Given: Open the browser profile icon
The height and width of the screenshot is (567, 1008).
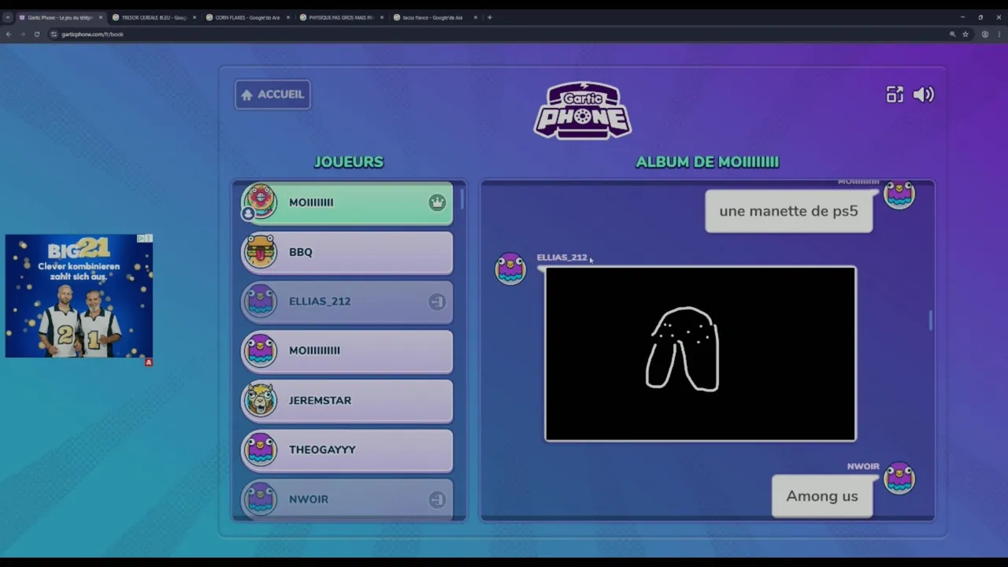Looking at the screenshot, I should pyautogui.click(x=985, y=35).
